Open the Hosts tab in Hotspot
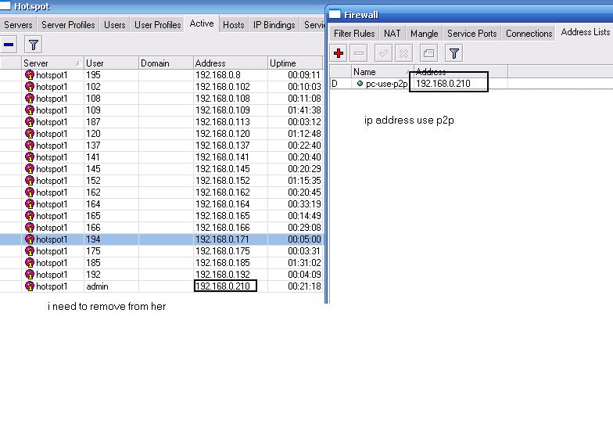The width and height of the screenshot is (613, 421). pos(233,25)
